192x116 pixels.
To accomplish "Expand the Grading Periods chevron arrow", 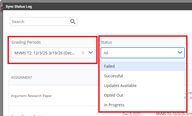I will click(90, 53).
